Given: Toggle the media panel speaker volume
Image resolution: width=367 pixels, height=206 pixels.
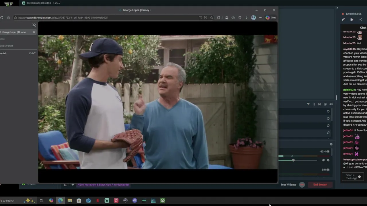Looking at the screenshot, I should [331, 104].
